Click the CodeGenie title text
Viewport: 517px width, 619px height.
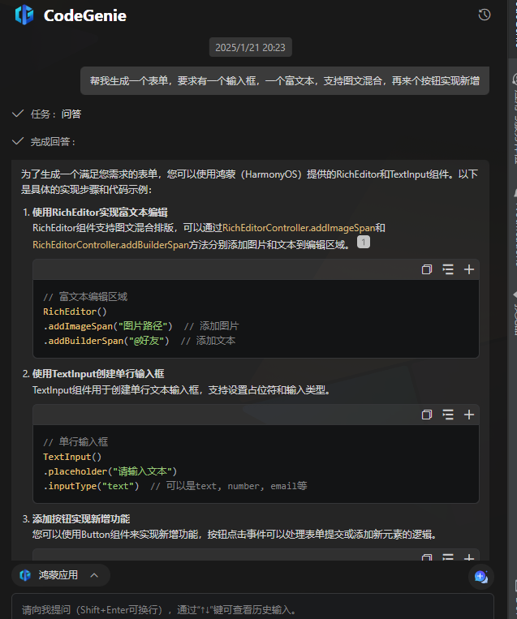[x=85, y=15]
